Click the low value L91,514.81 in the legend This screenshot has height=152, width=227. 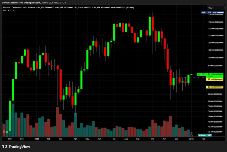[x=82, y=8]
